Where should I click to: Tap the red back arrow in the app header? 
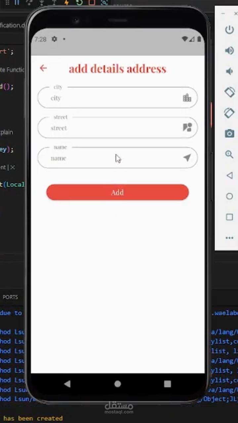coord(43,68)
